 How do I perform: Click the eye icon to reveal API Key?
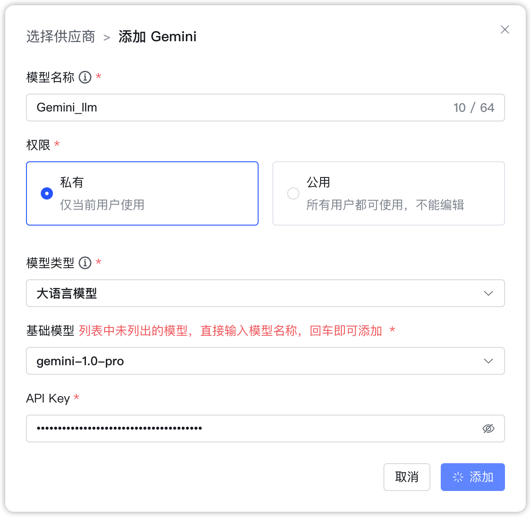coord(488,429)
